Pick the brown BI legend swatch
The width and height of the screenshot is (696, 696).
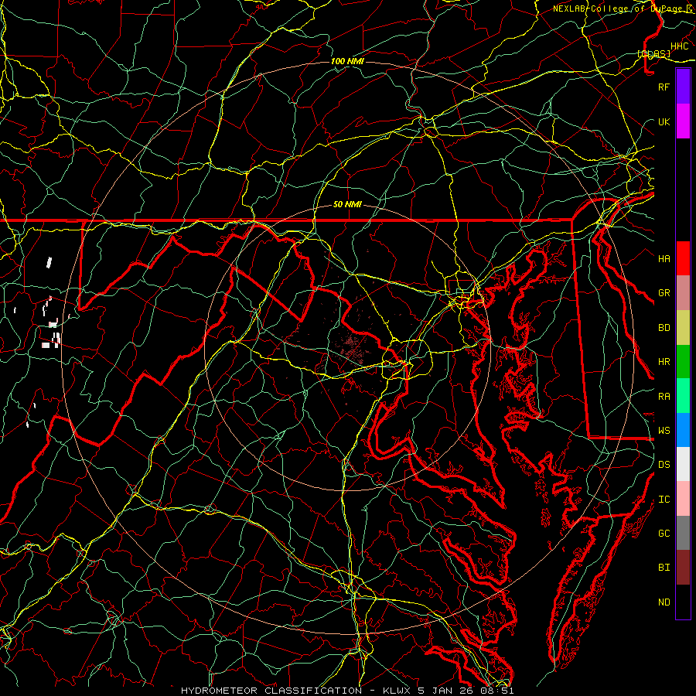click(683, 568)
